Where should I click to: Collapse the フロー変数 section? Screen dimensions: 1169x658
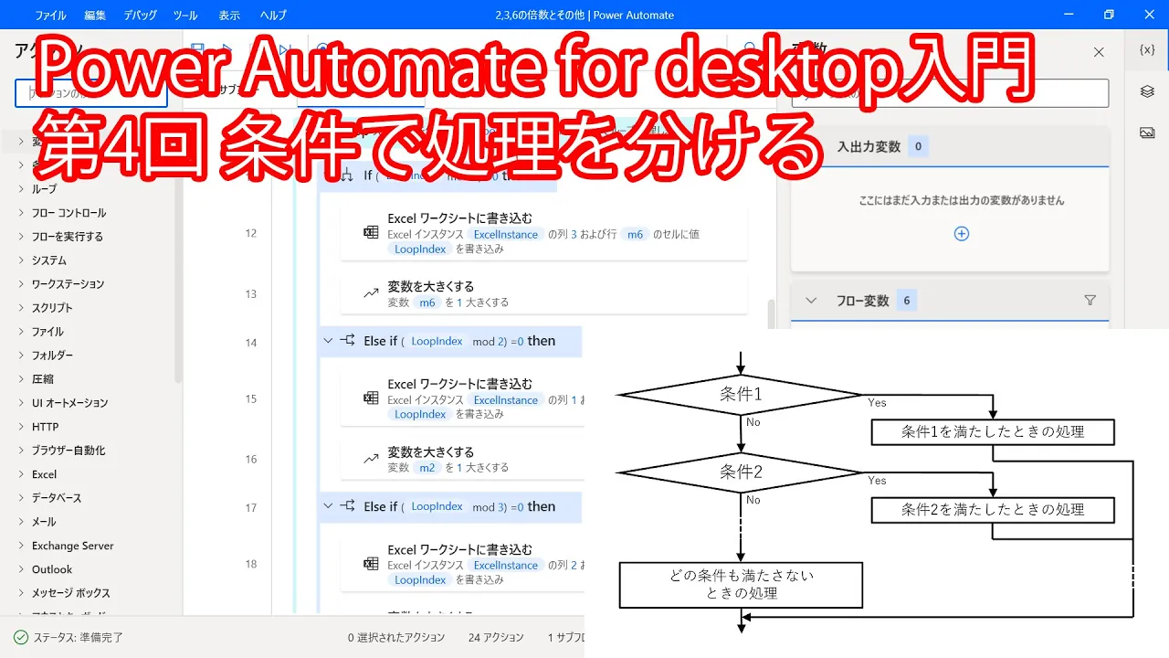[810, 300]
